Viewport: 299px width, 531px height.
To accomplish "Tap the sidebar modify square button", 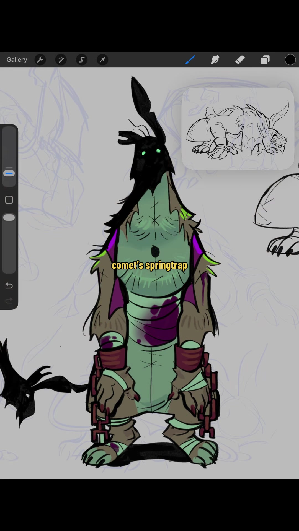I will [9, 200].
